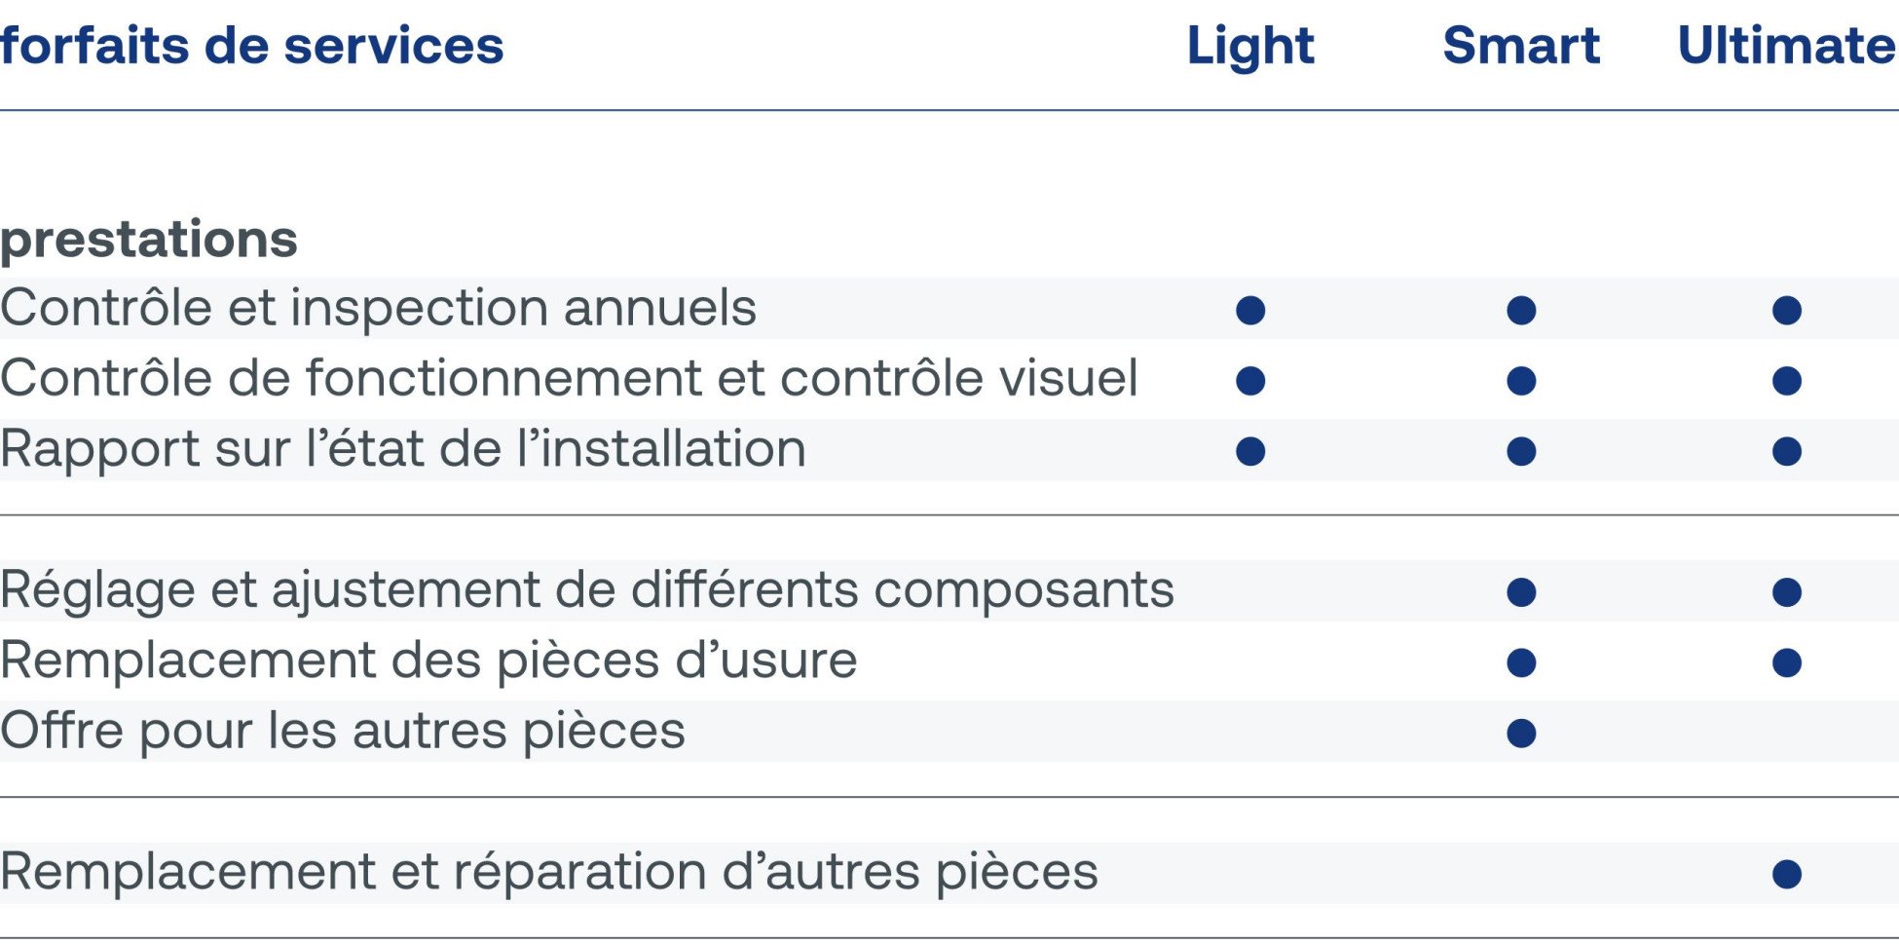Click Light dot for "Rapport sur l'état" row

[x=1250, y=451]
